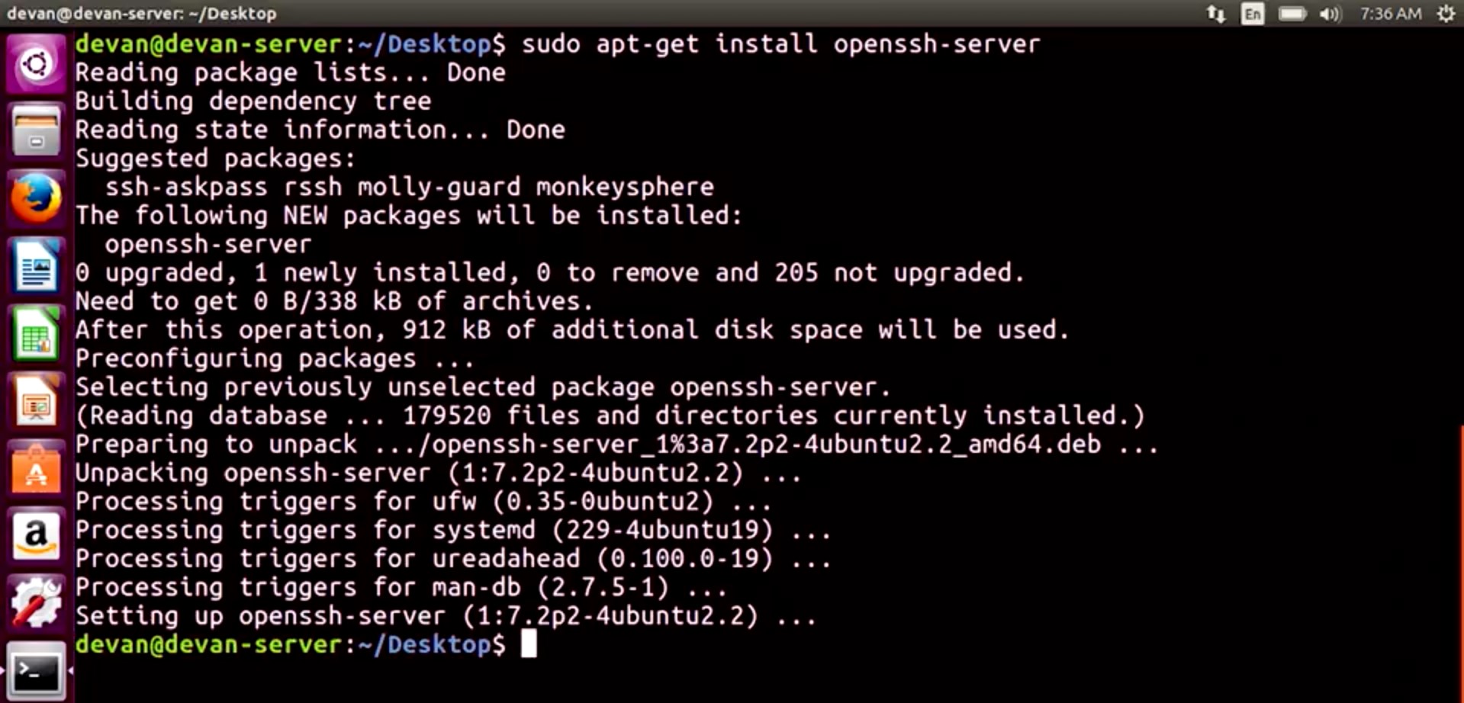Open the network connections indicator
Viewport: 1464px width, 703px height.
(x=1216, y=14)
